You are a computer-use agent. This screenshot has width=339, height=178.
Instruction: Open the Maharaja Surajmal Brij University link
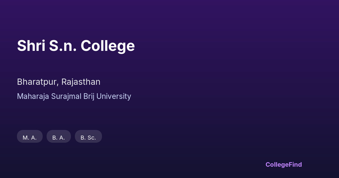pos(74,96)
